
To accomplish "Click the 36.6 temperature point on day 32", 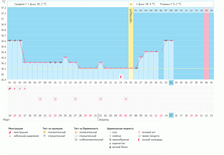I will [166, 40].
